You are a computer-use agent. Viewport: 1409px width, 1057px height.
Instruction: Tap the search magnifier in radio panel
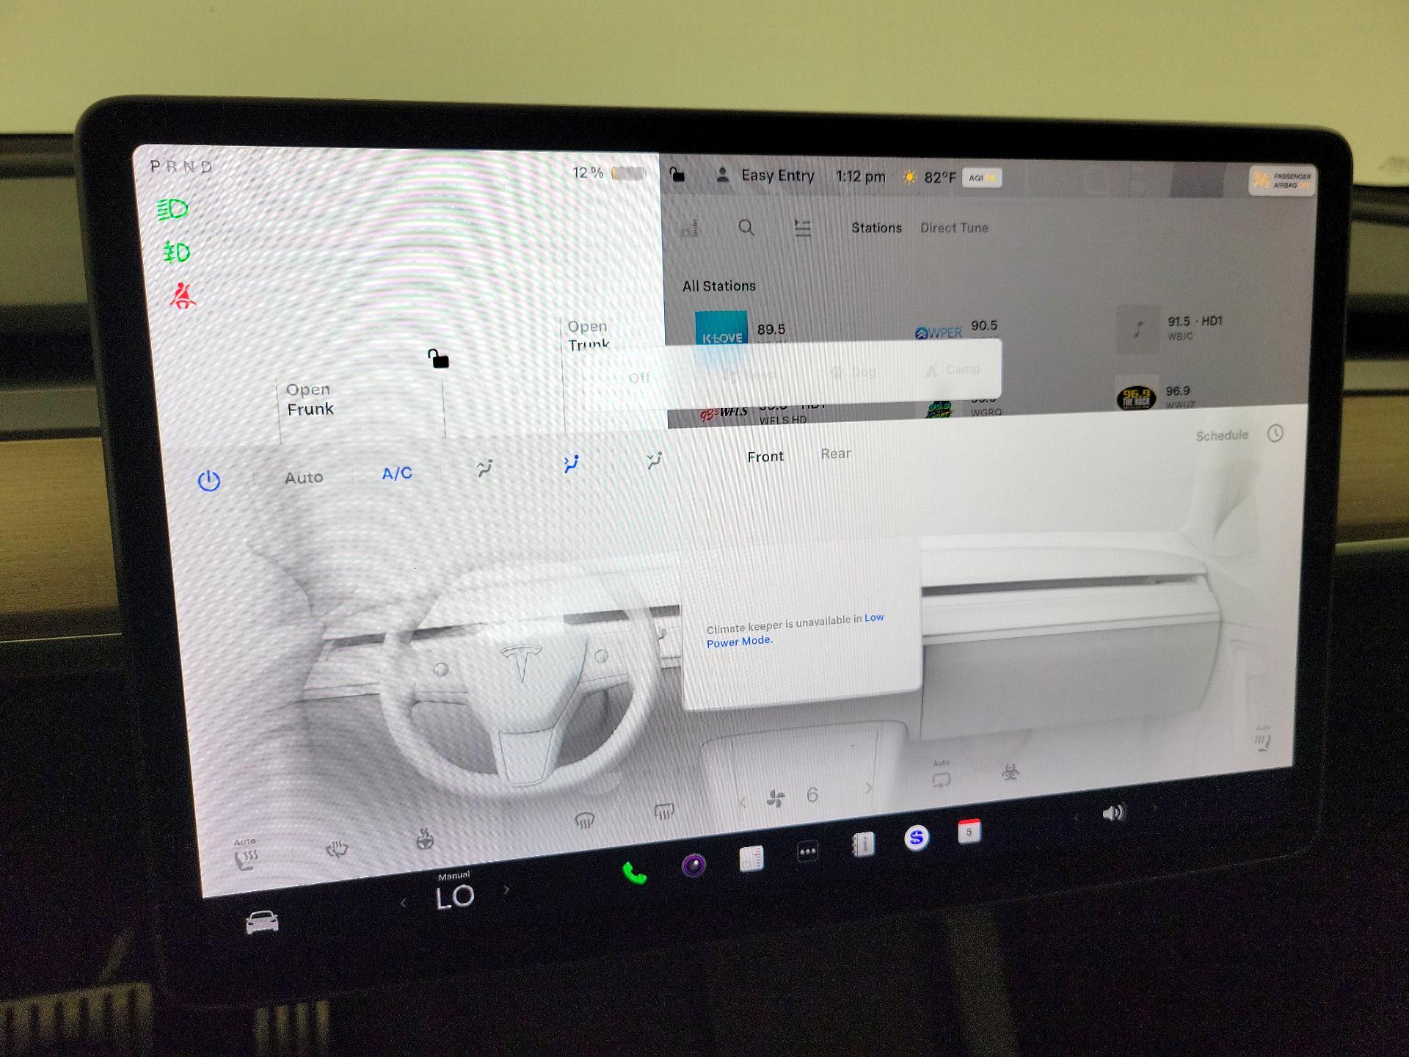[746, 228]
